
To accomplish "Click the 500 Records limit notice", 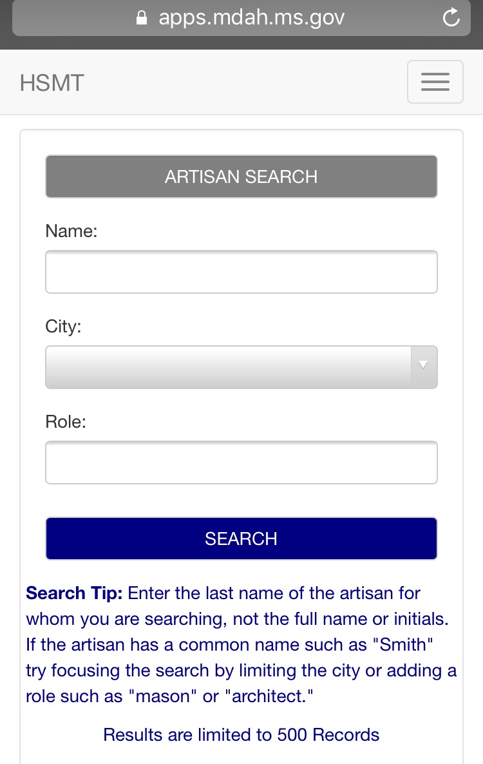I will pyautogui.click(x=241, y=734).
